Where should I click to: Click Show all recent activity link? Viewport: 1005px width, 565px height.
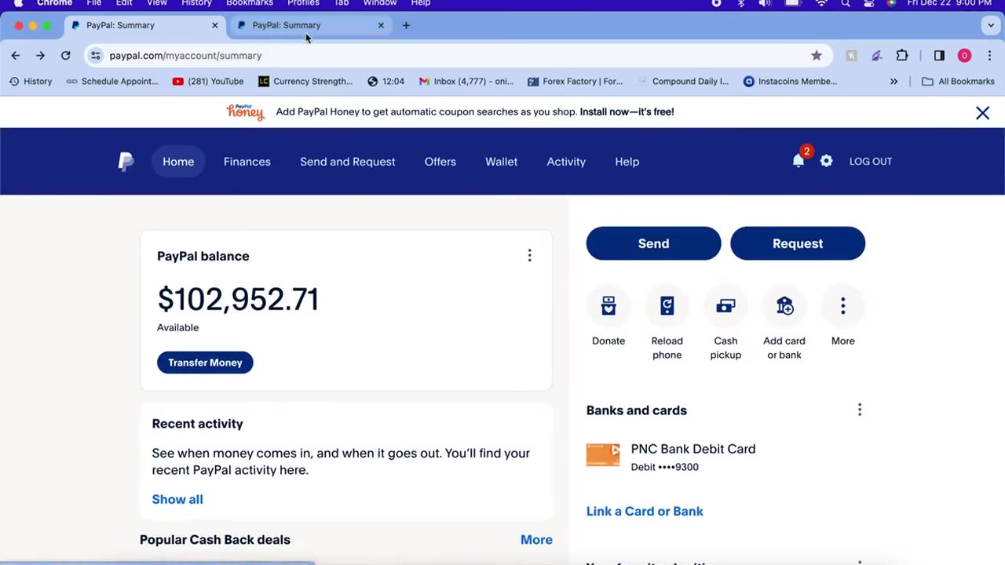pos(177,499)
